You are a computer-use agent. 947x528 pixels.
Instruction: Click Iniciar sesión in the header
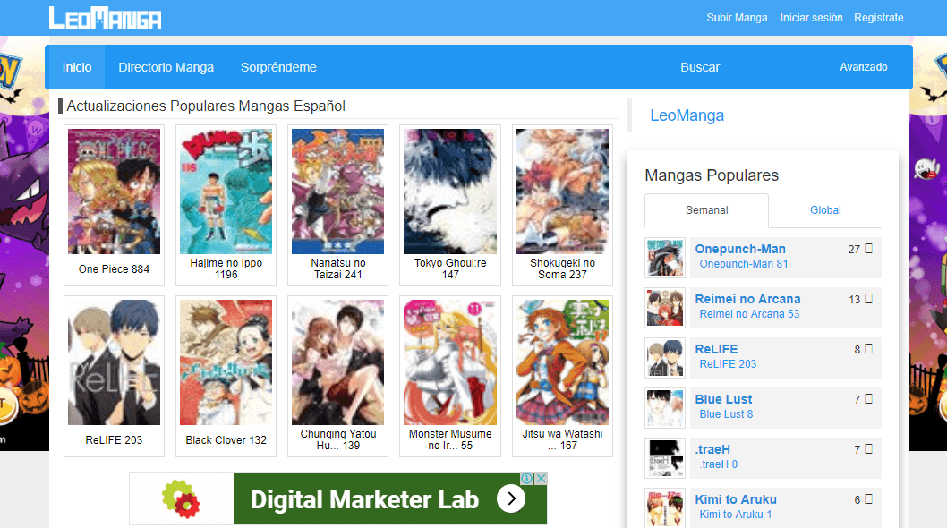click(811, 18)
